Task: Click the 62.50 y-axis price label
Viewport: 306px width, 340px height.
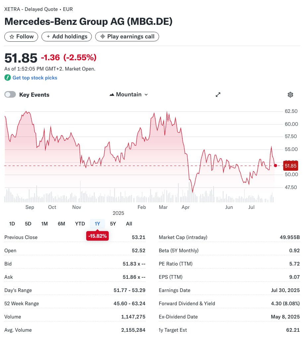Action: click(x=291, y=111)
